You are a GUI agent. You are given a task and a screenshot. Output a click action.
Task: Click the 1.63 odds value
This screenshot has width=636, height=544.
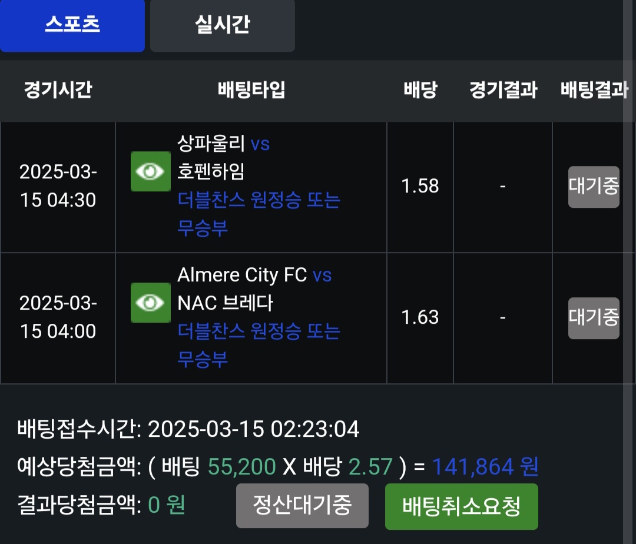coord(420,318)
